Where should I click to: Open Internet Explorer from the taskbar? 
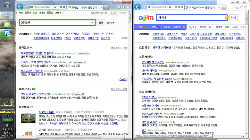[x=7, y=16]
